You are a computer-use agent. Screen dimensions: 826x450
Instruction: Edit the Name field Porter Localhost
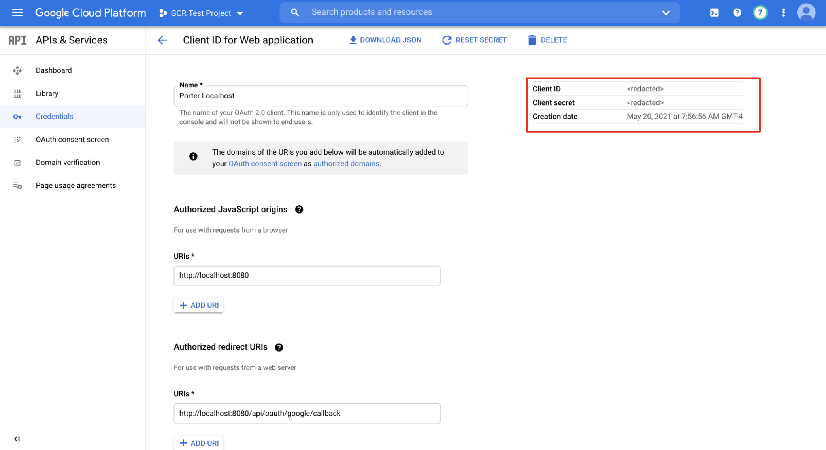point(321,96)
